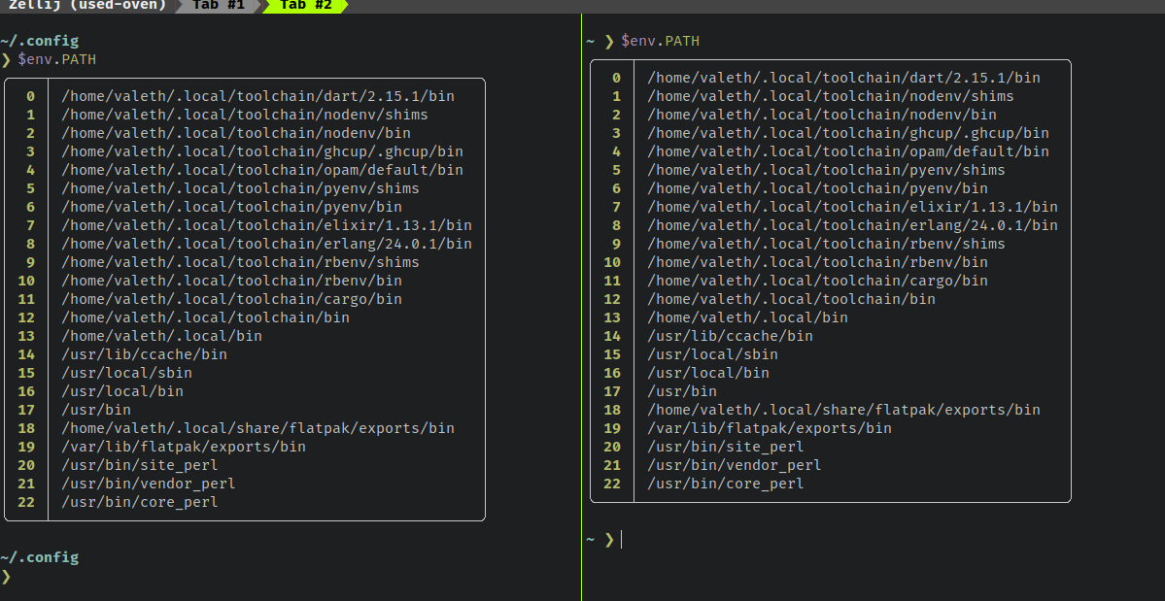This screenshot has width=1165, height=601.
Task: Select /usr/bin/core_perl in left pane
Action: click(140, 502)
